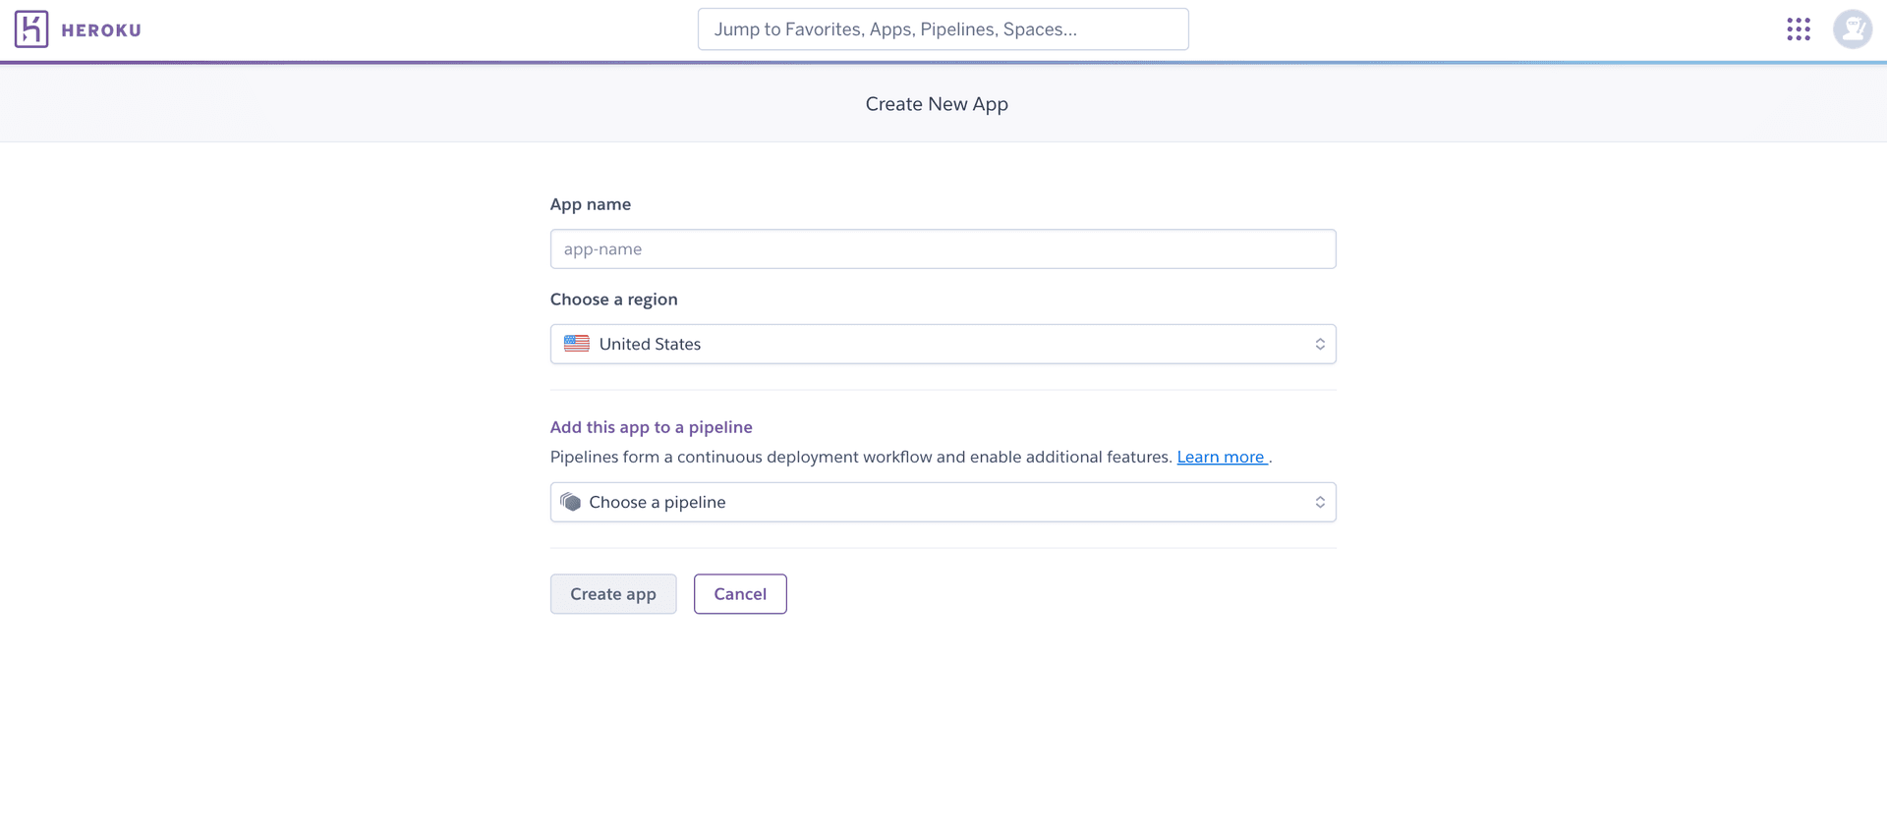Select Choose a pipeline placeholder text
Viewport: 1887px width, 819px height.
[657, 501]
